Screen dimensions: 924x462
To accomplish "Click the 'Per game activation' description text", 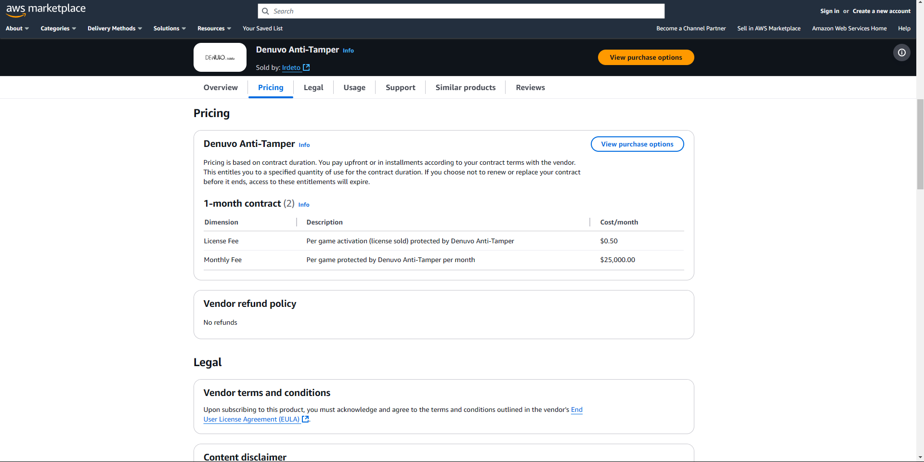I will 410,241.
